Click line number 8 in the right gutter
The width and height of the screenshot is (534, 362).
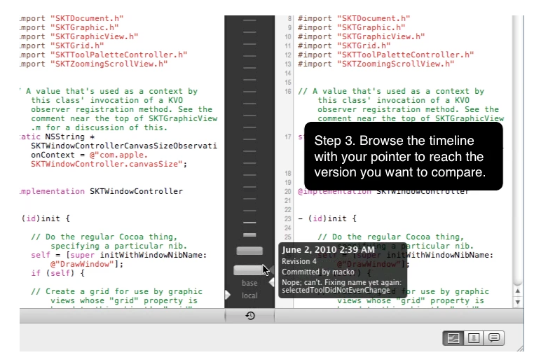click(289, 19)
